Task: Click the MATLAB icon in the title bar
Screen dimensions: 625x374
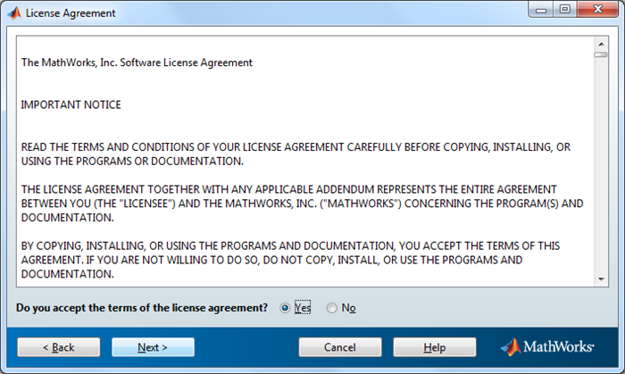Action: (x=13, y=13)
